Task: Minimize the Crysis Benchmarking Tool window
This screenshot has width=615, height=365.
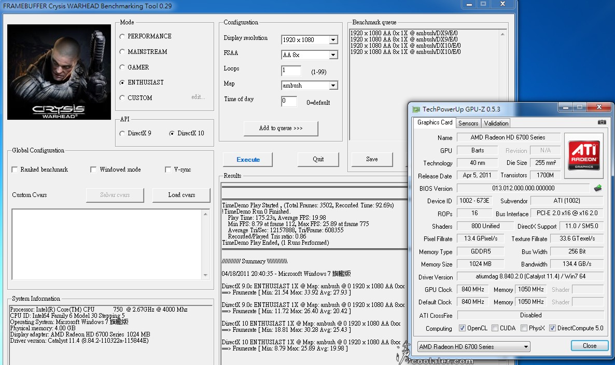Action: pos(469,4)
